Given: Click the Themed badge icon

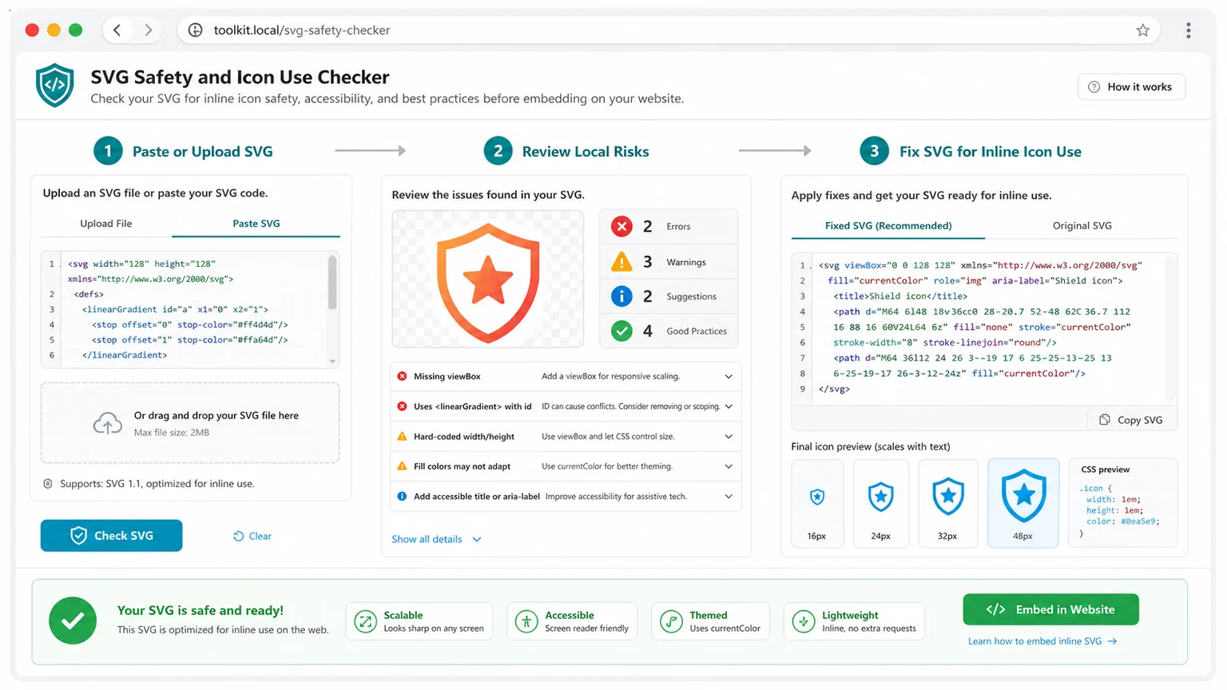Looking at the screenshot, I should pos(671,621).
